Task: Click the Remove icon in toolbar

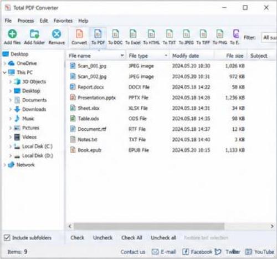Action: click(x=57, y=34)
